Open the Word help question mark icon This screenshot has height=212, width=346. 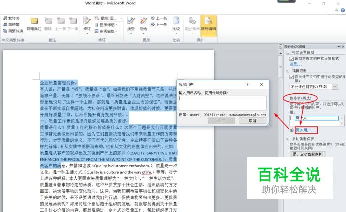(x=343, y=10)
